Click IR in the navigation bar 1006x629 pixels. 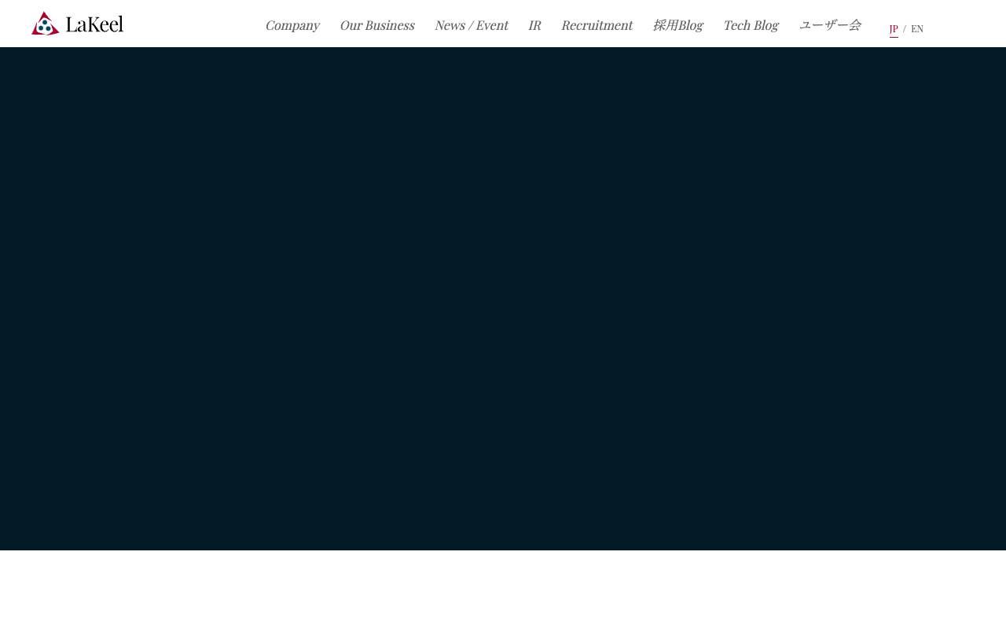coord(534,24)
